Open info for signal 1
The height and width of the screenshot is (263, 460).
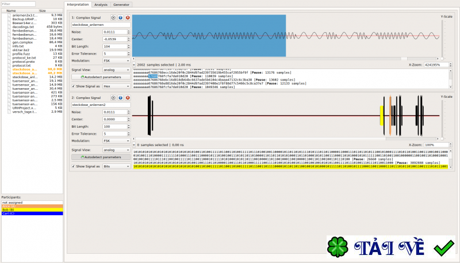click(x=121, y=18)
